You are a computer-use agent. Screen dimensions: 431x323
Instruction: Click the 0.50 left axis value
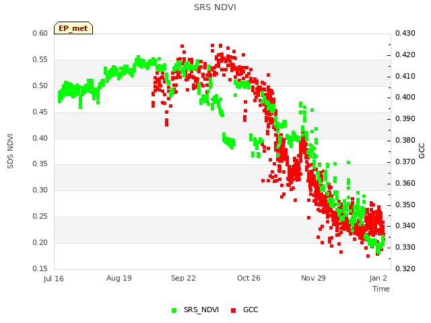tap(40, 85)
